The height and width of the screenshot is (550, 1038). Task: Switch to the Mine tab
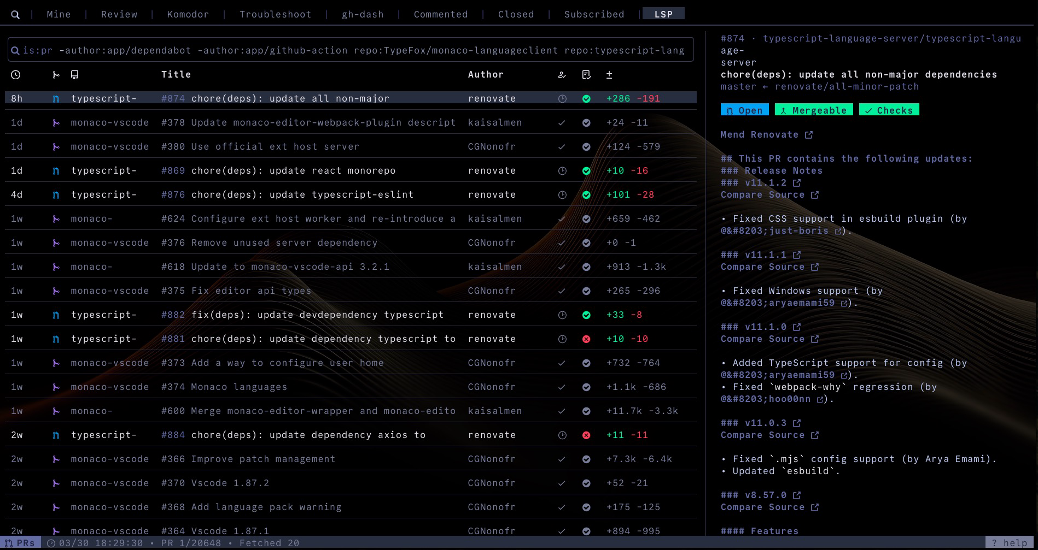pos(59,14)
